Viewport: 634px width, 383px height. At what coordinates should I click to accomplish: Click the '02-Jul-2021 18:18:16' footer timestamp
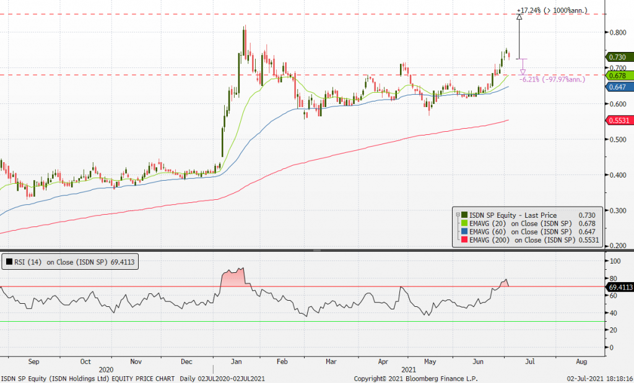click(599, 379)
